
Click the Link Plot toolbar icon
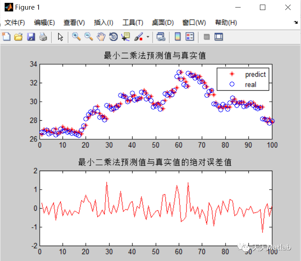(161, 37)
